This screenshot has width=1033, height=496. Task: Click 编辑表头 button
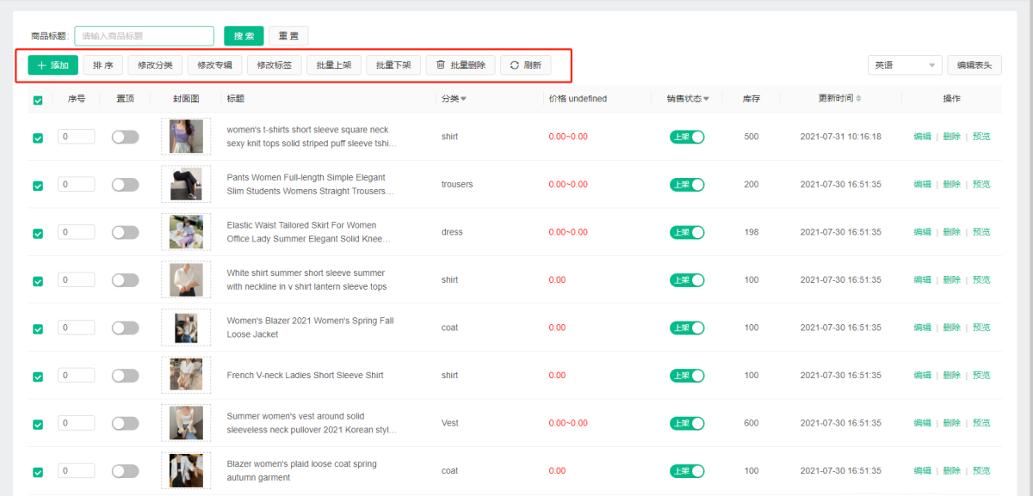coord(974,65)
